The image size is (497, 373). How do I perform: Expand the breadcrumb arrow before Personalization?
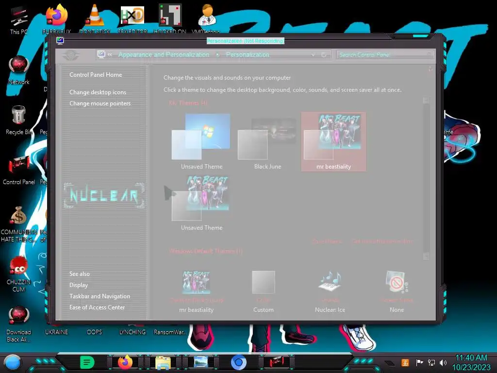click(x=217, y=54)
